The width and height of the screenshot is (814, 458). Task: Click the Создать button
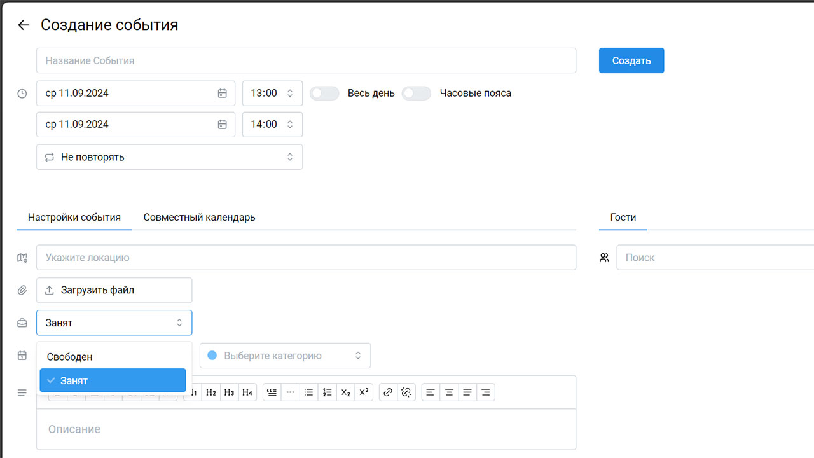coord(631,60)
